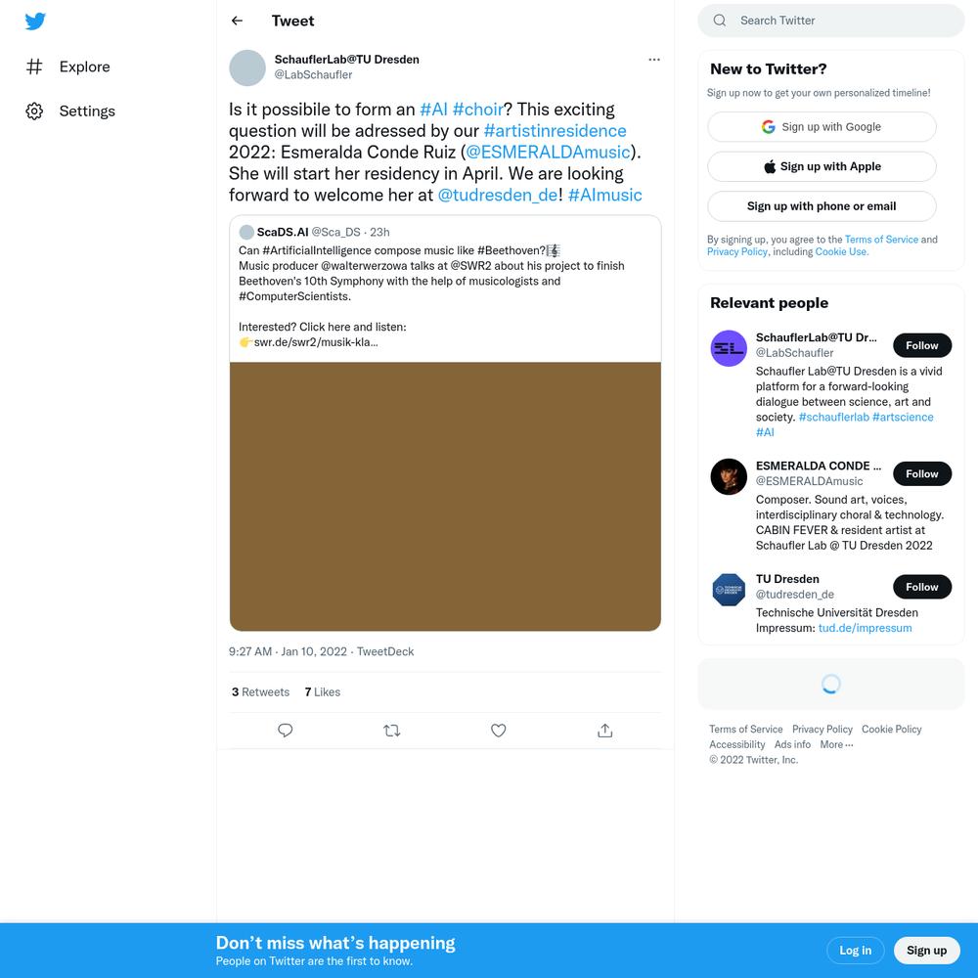Open the #artistinresidence hashtag link
Screen dimensions: 978x978
pyautogui.click(x=555, y=131)
